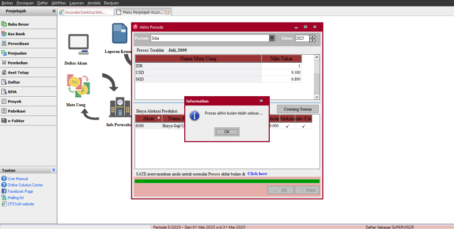Open Buku Besar in the explorer sidebar
This screenshot has height=229, width=454.
(18, 24)
